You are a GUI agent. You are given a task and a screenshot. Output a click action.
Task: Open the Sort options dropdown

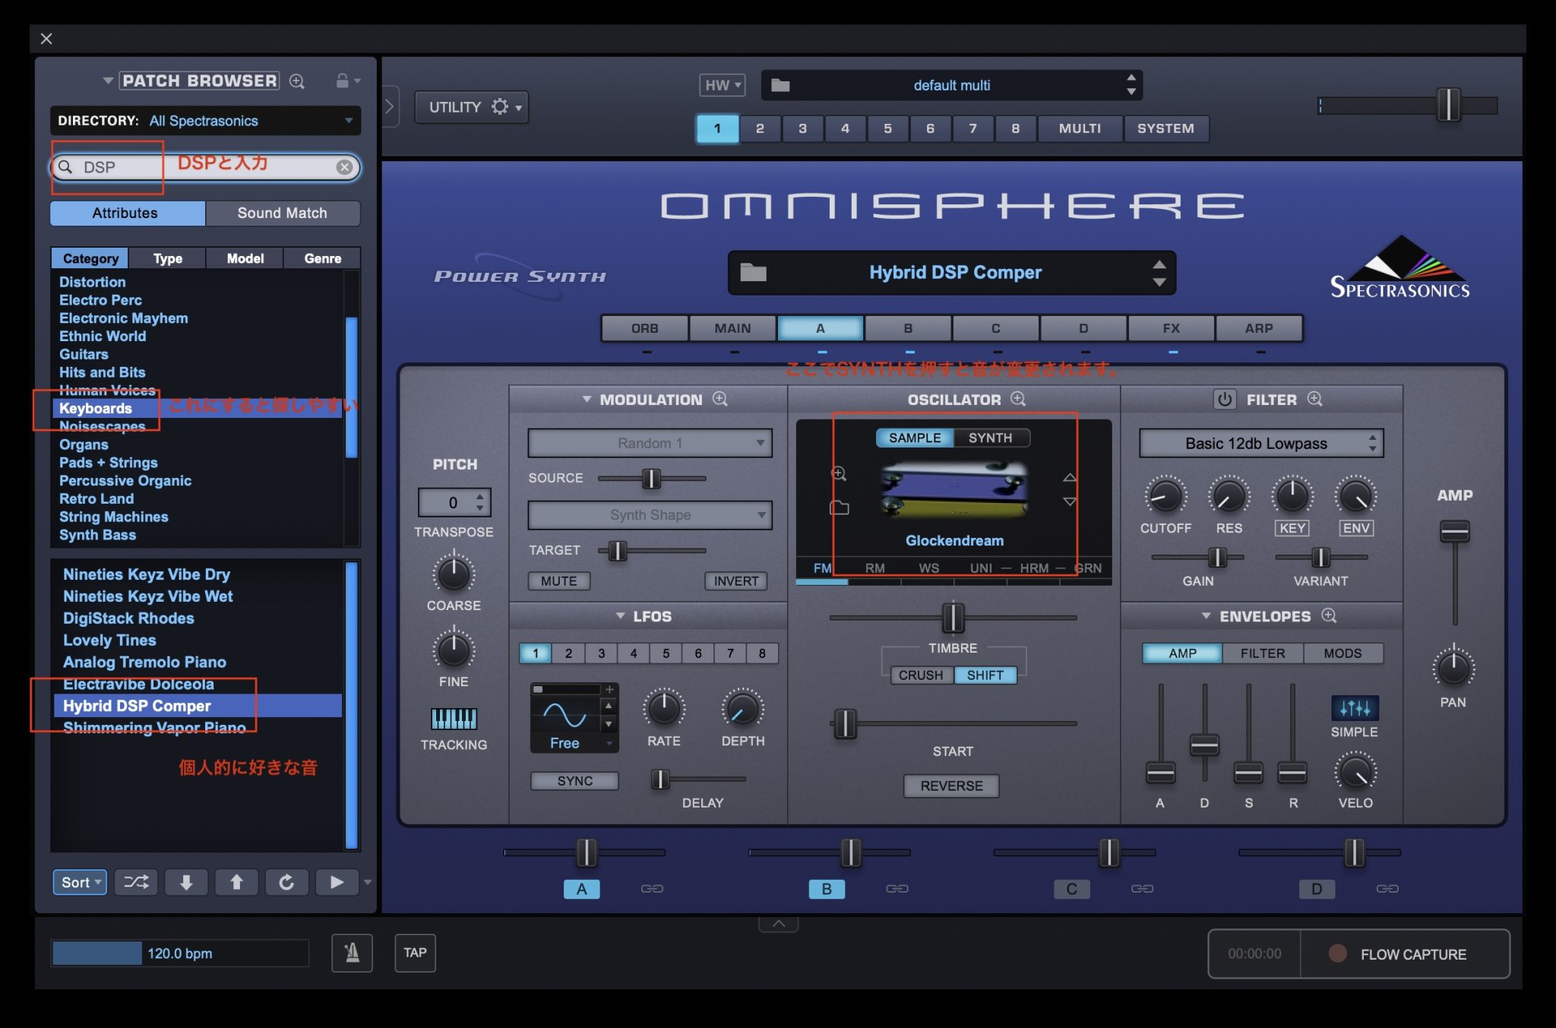pos(79,882)
